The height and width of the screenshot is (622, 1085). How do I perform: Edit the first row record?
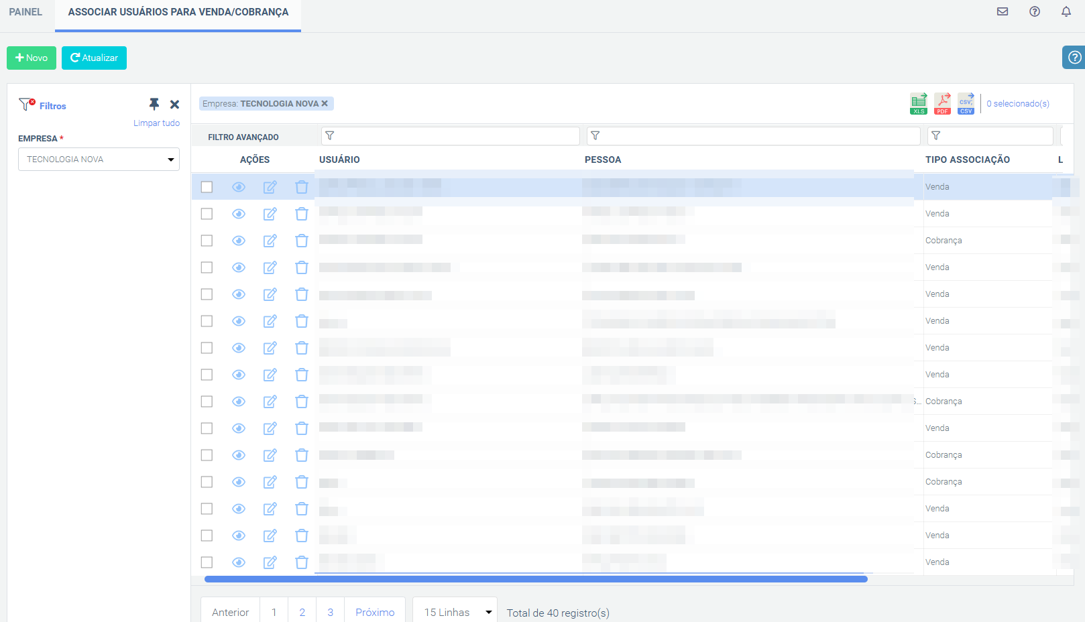point(270,187)
